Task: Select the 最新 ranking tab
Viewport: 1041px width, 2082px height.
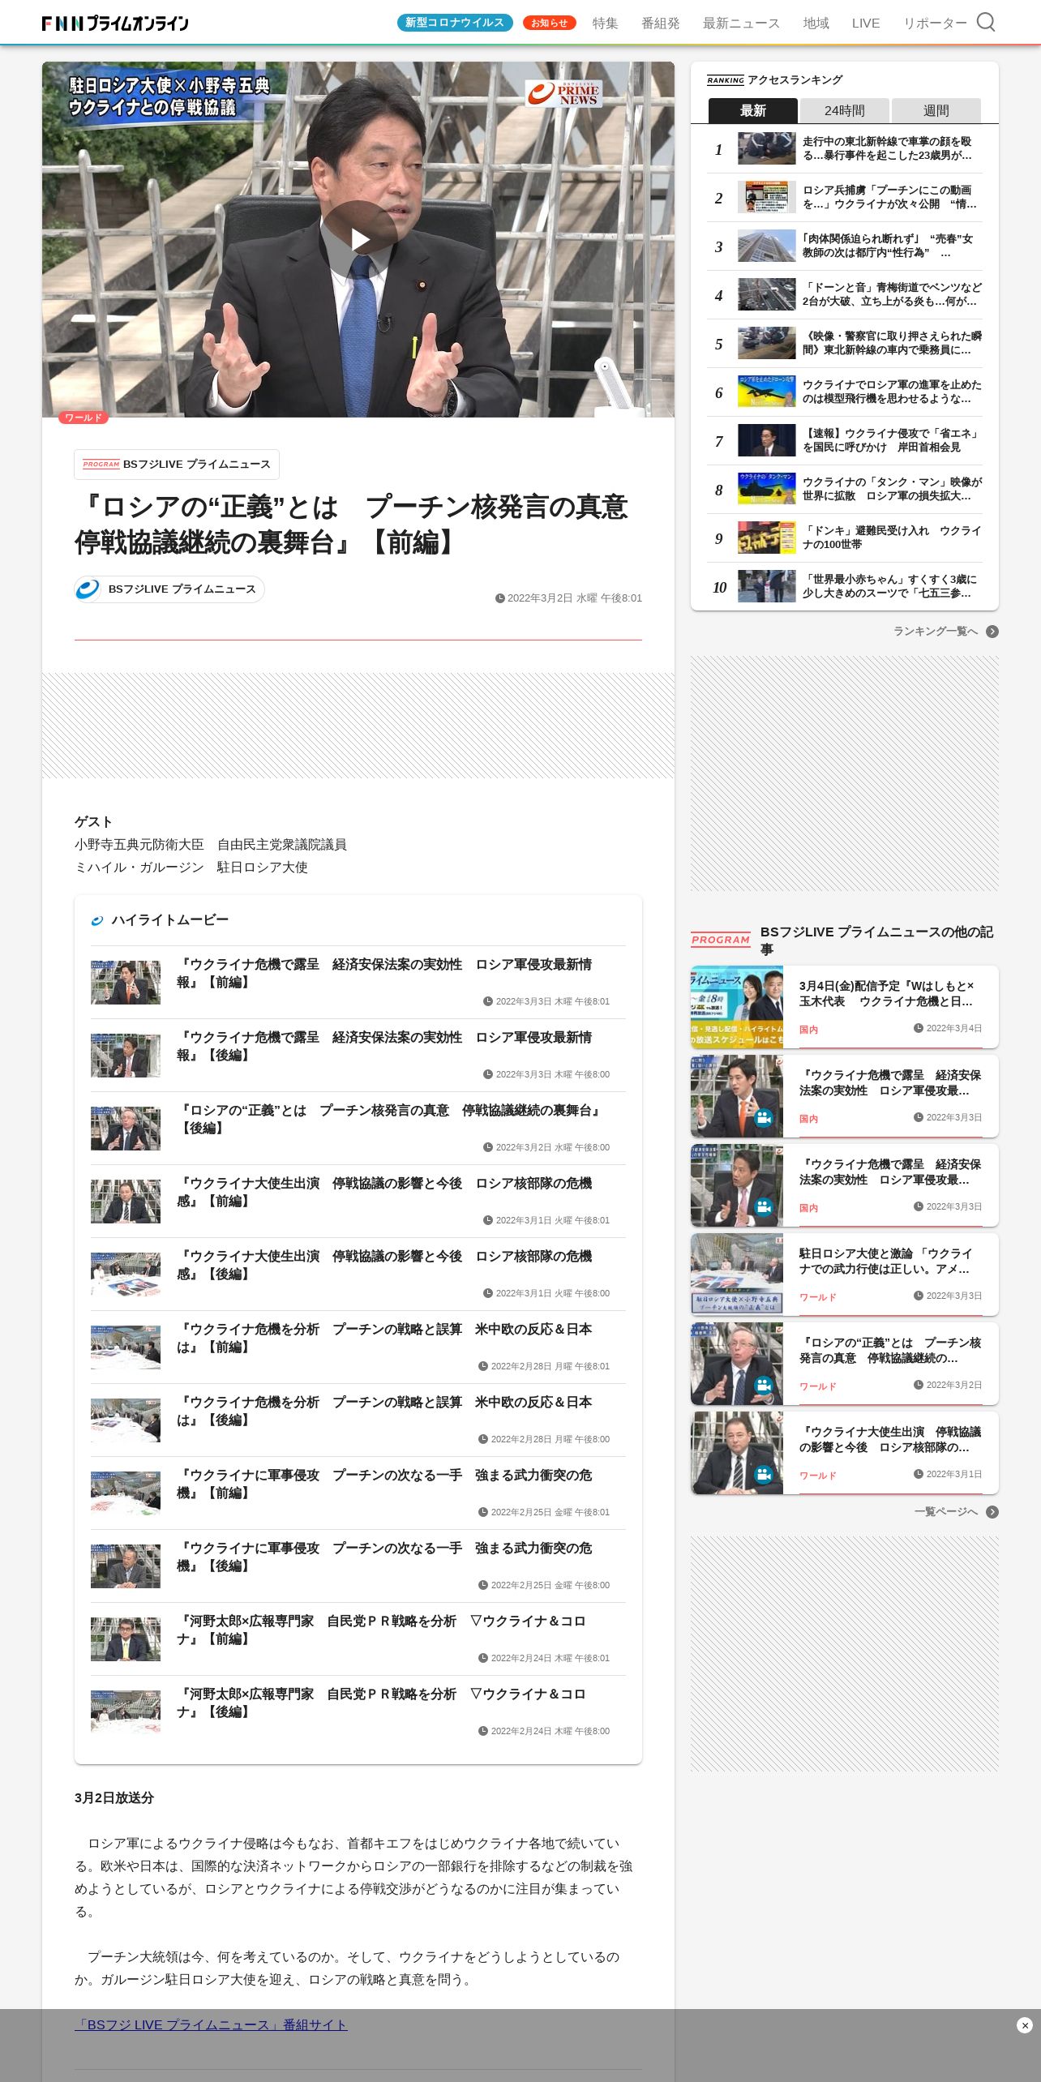Action: pos(753,110)
